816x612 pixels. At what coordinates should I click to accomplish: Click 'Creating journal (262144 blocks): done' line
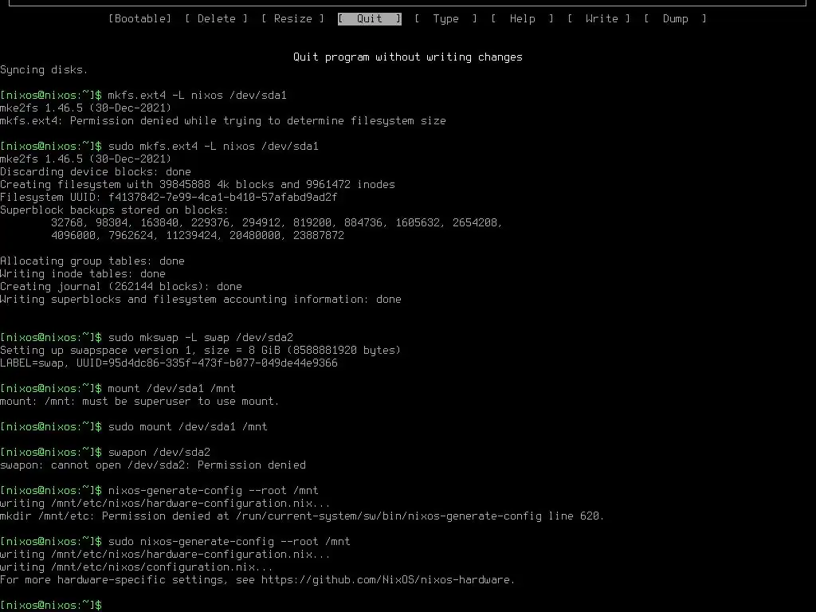121,287
